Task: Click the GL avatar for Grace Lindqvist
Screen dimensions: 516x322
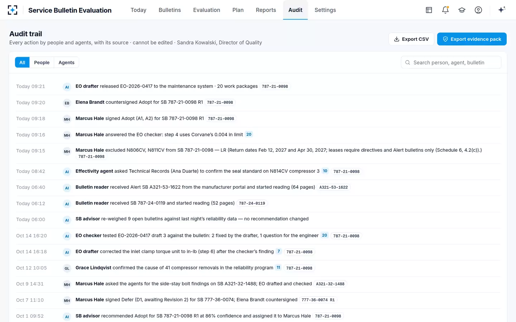Action: 67,268
